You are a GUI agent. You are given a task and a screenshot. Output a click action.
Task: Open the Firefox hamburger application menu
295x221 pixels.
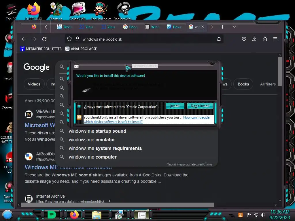point(275,39)
